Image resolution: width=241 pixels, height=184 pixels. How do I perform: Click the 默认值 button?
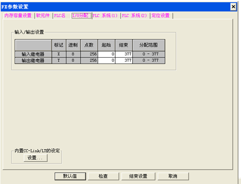point(70,176)
